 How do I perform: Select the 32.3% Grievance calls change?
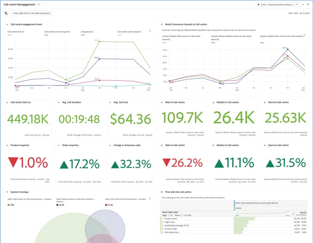tap(131, 164)
